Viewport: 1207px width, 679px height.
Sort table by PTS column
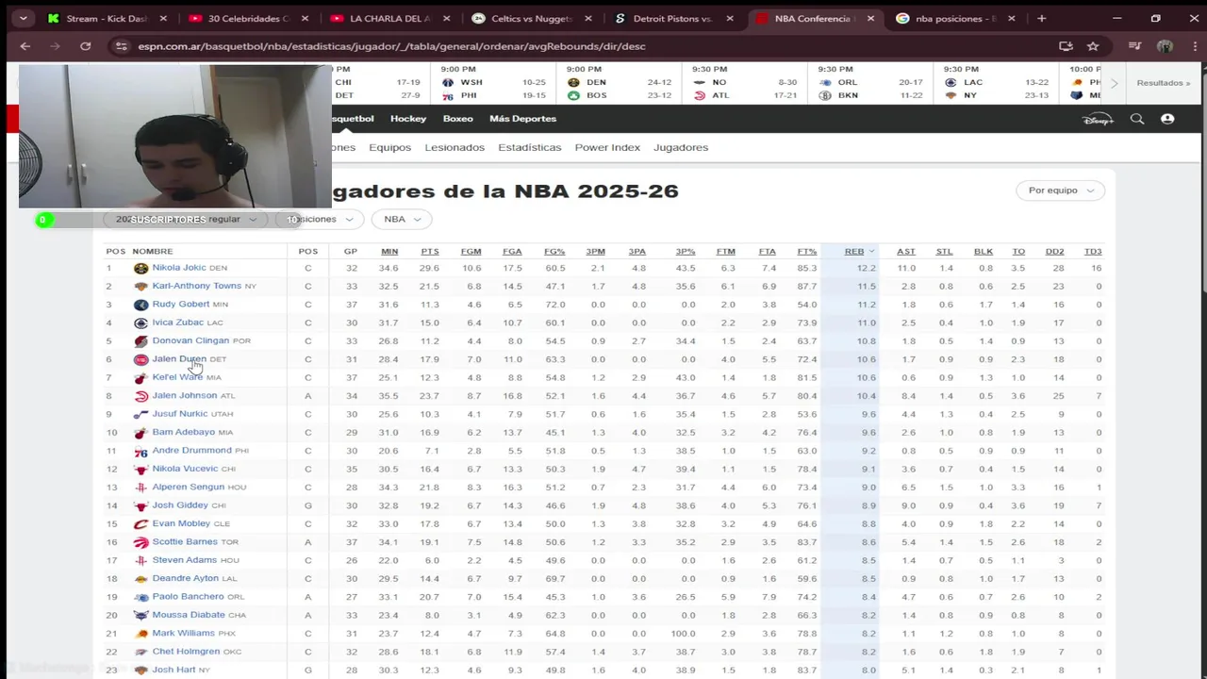click(430, 251)
